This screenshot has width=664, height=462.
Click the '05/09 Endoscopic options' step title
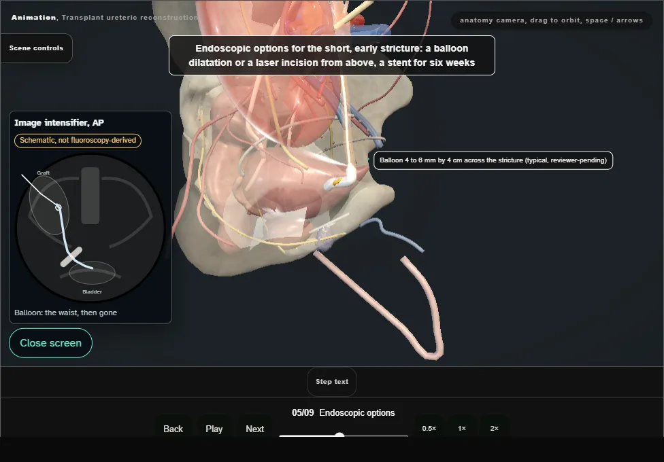click(x=344, y=412)
